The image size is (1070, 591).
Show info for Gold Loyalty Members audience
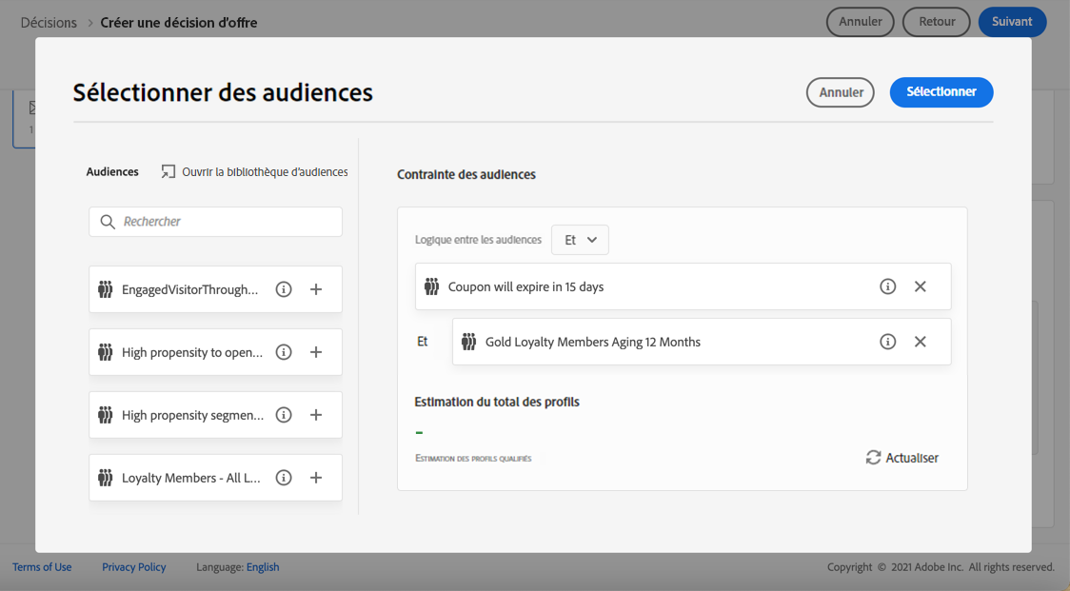[x=887, y=342]
